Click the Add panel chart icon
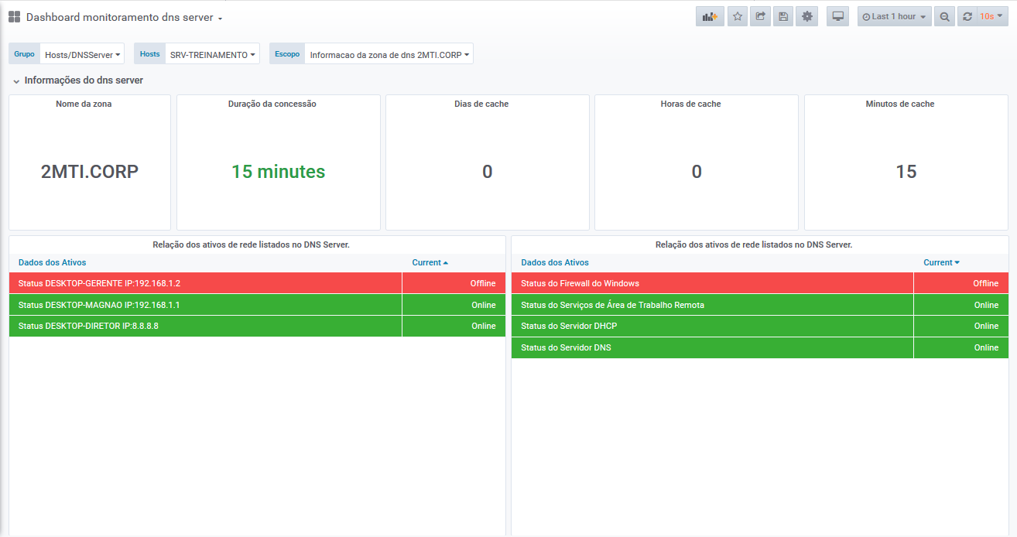1017x537 pixels. pos(710,16)
